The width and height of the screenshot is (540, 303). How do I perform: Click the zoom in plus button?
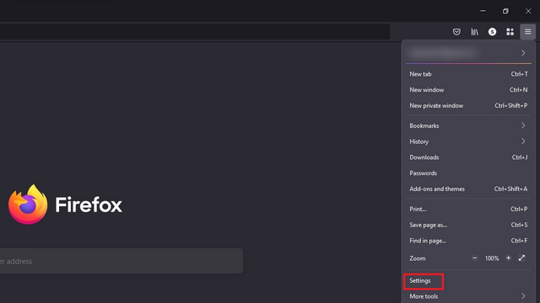508,258
